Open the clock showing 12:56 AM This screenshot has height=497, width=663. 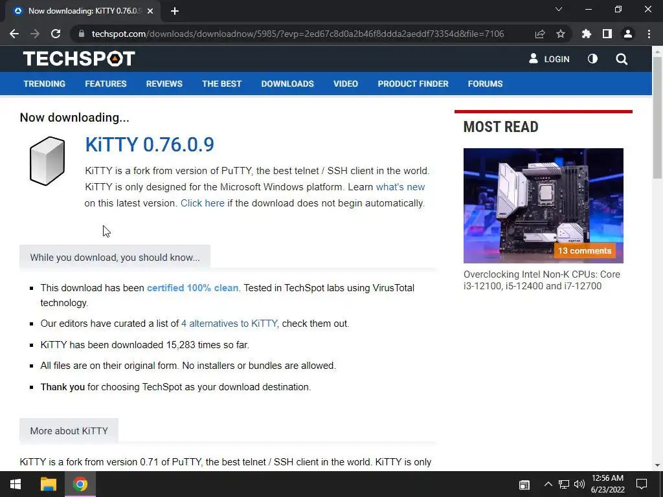point(607,484)
